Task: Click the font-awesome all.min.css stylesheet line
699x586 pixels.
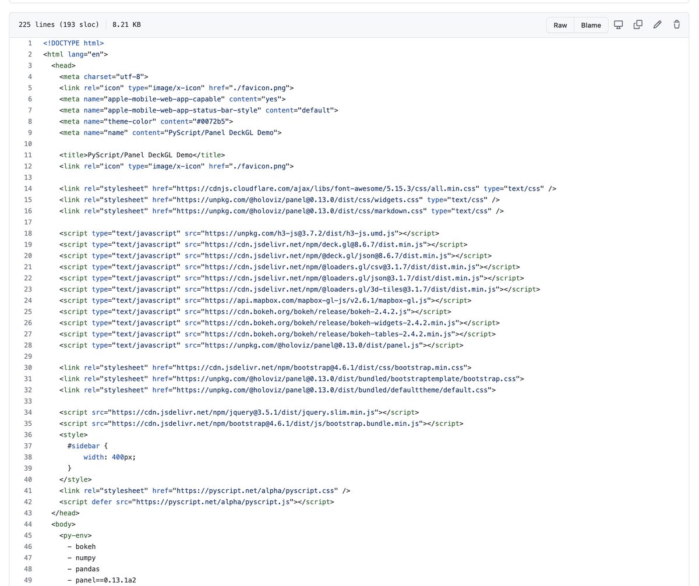Action: pos(308,189)
